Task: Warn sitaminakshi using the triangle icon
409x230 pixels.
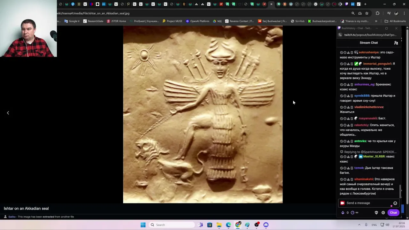Action: 348,180
